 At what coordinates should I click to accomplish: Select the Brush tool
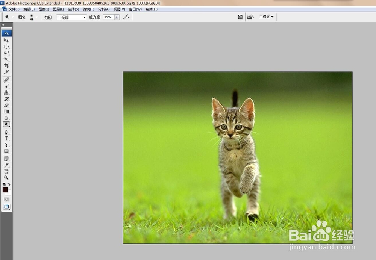[x=6, y=86]
